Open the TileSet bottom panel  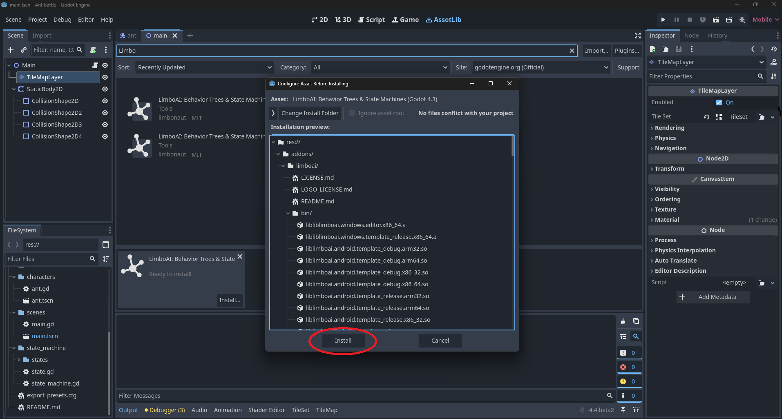(300, 410)
